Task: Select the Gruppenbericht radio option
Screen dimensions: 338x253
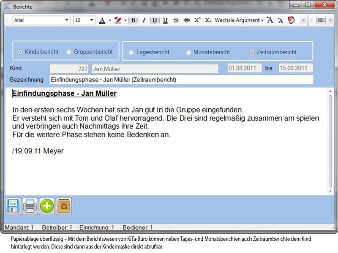Action: 69,52
